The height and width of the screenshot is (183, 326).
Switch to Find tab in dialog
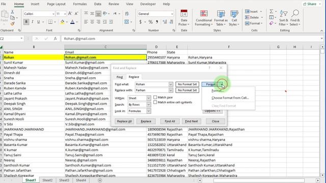(120, 77)
